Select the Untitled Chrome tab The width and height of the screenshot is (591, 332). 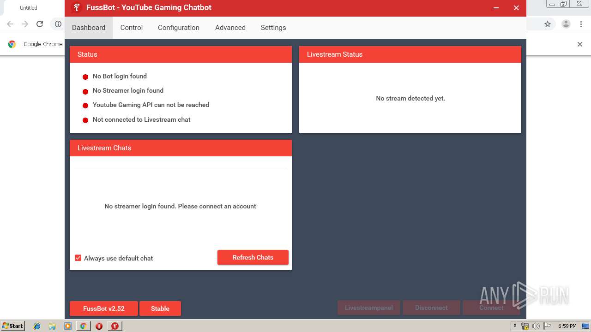click(29, 8)
